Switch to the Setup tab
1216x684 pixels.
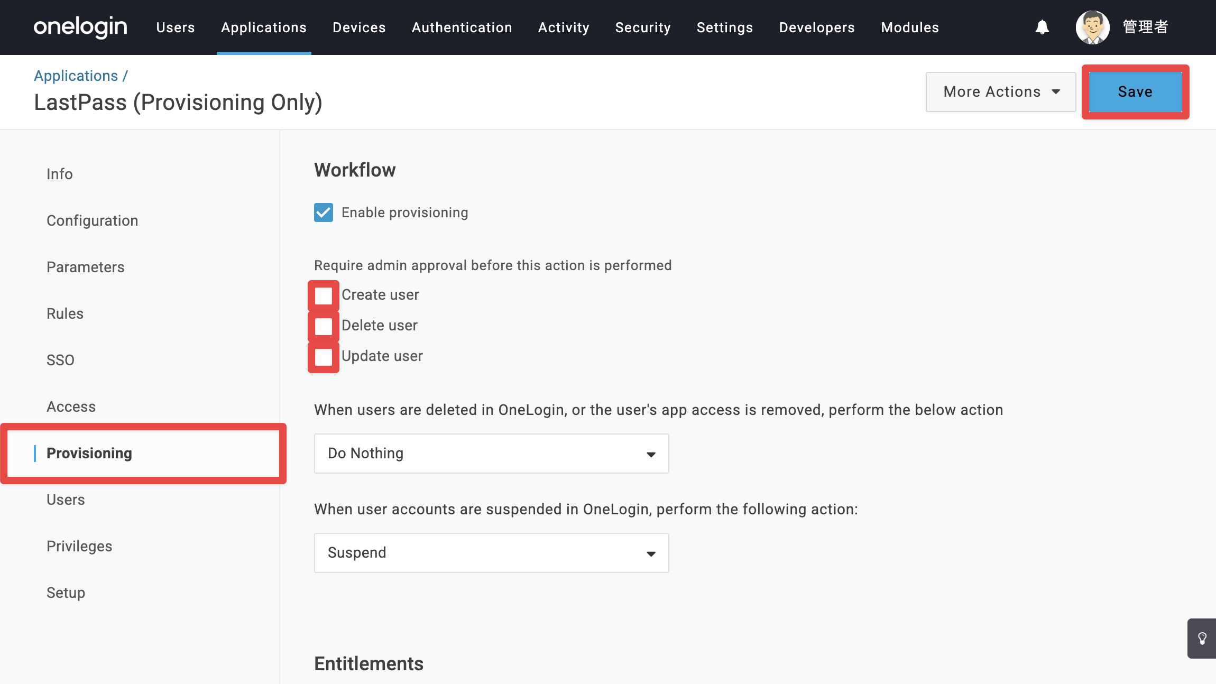coord(66,593)
